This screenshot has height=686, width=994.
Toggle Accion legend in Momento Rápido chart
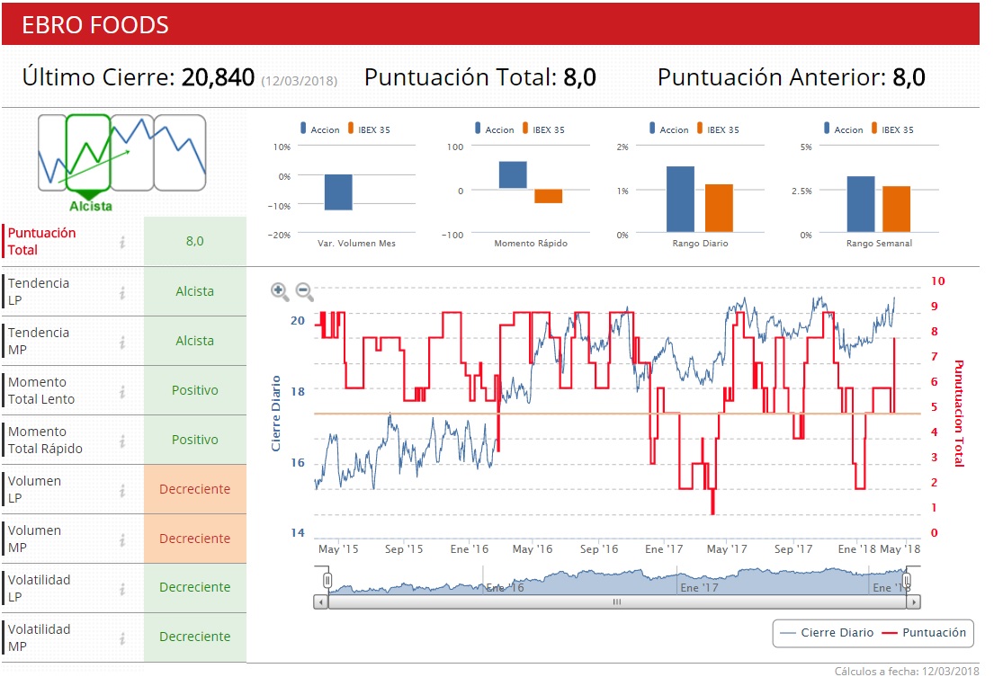click(495, 129)
